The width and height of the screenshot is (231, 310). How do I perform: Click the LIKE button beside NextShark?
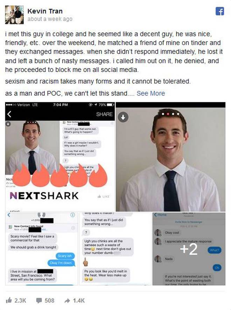pyautogui.click(x=104, y=196)
